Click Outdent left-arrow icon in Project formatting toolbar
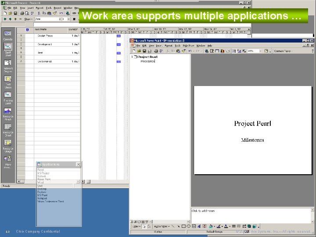This screenshot has height=237, width=316. pos(5,19)
